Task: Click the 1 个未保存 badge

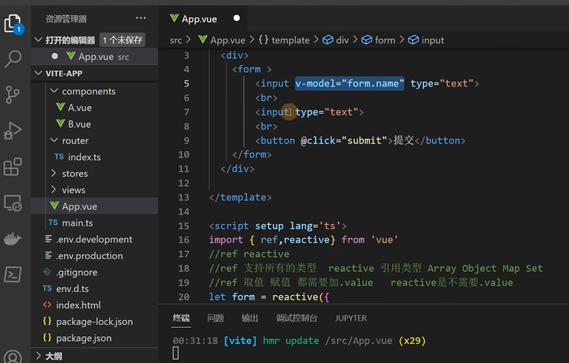Action: (122, 40)
